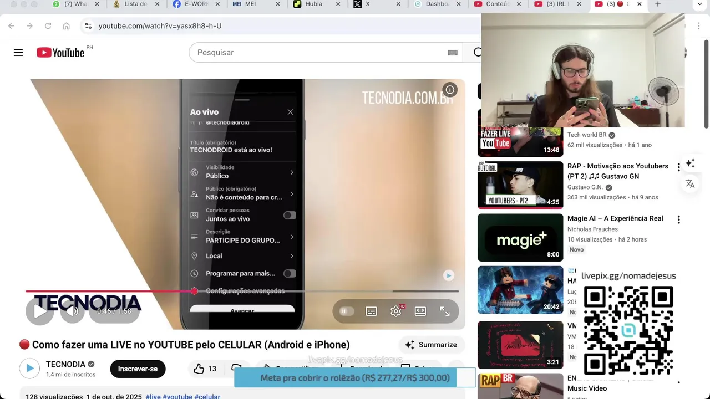Viewport: 710px width, 399px height.
Task: Open the 3:21 red video thumbnail
Action: coord(520,345)
